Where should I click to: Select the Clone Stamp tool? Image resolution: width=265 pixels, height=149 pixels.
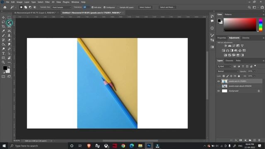tap(9, 36)
